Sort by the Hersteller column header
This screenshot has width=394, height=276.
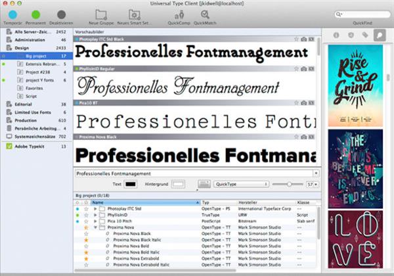(266, 202)
